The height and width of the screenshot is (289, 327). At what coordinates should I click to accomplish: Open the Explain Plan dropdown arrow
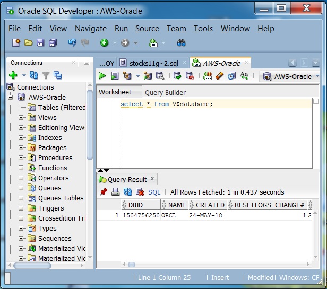coord(138,76)
